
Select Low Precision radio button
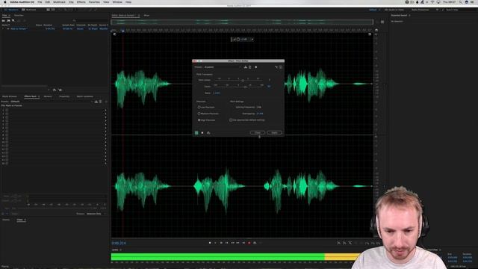[x=199, y=108]
